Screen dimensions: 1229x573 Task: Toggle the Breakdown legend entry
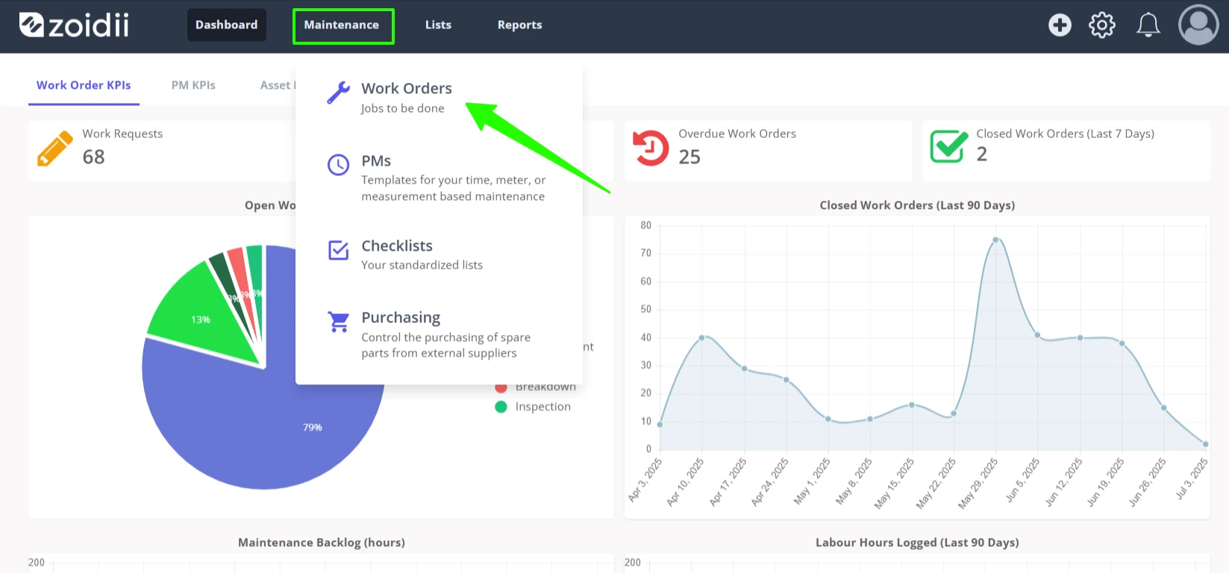click(535, 387)
